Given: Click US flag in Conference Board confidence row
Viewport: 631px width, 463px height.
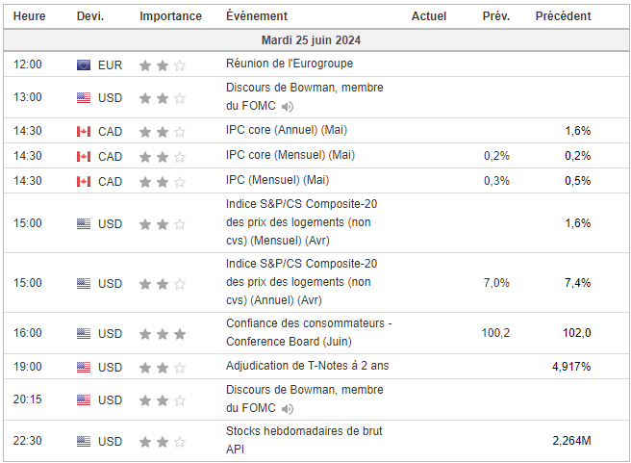Looking at the screenshot, I should pos(84,333).
